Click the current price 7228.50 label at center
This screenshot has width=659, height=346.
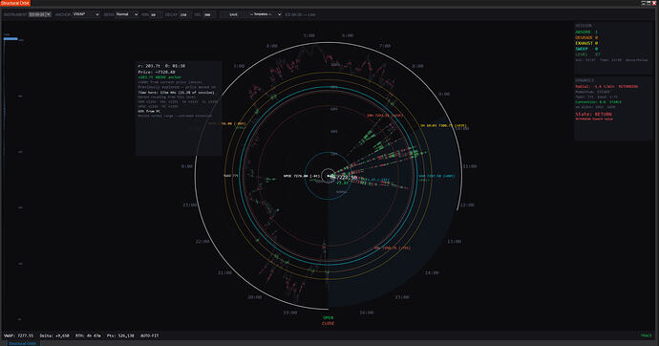347,178
